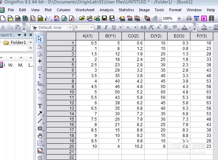Click the Open project folder icon

pyautogui.click(x=82, y=18)
